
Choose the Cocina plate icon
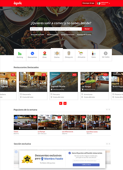pos(57,53)
